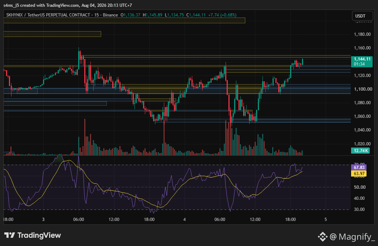Click the open value O1,136.37
Viewport: 378px width, 246px height.
coord(130,15)
